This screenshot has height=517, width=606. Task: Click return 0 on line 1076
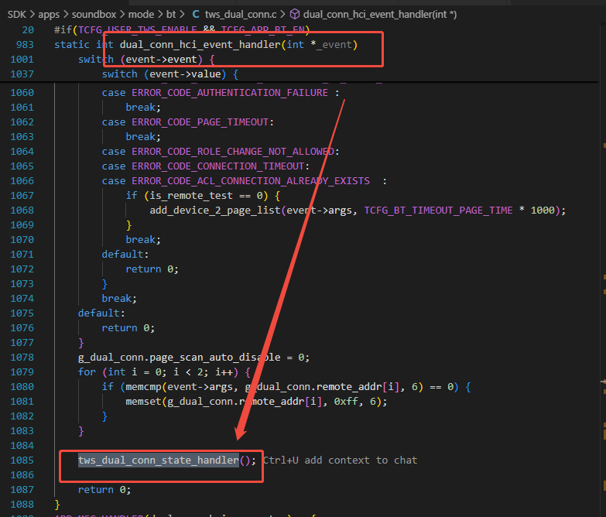tap(128, 327)
